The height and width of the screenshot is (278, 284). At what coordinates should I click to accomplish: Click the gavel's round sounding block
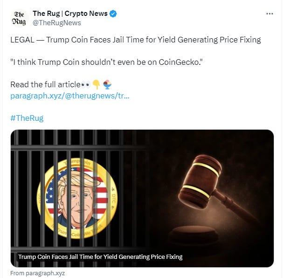[x=193, y=235]
